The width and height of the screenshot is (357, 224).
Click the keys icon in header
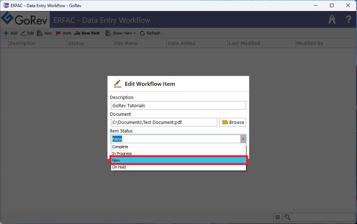[332, 20]
